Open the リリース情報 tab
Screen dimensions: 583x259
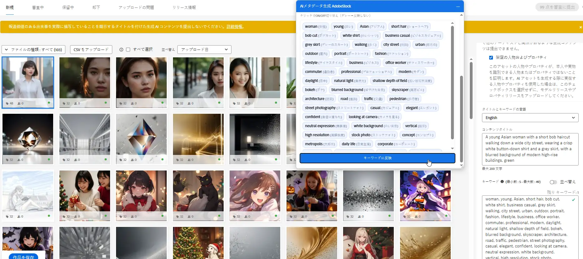(x=184, y=7)
